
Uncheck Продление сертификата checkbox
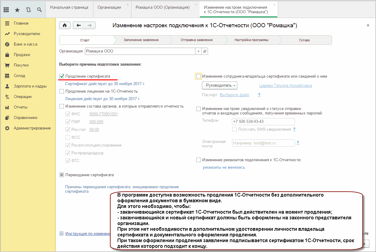tap(62, 76)
